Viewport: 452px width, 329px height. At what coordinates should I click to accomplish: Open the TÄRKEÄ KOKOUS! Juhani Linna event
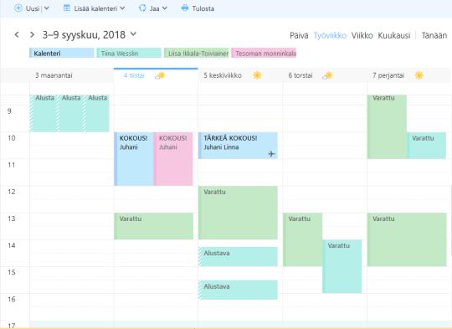coord(238,146)
